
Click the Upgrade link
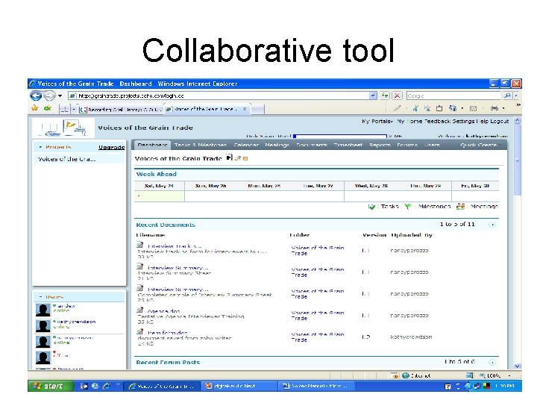tap(111, 147)
